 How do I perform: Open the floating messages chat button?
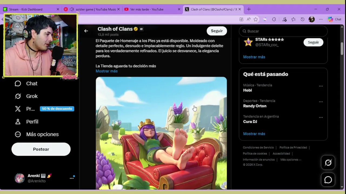point(328,180)
